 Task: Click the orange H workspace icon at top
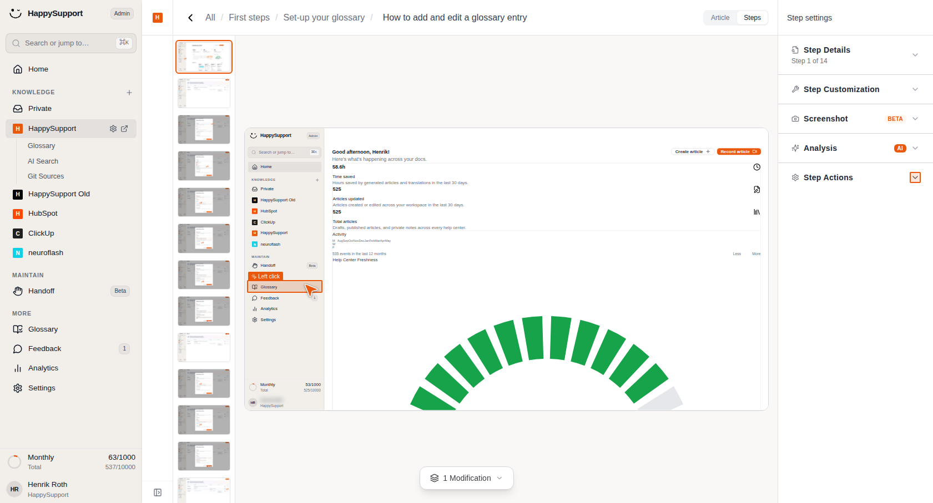point(158,18)
